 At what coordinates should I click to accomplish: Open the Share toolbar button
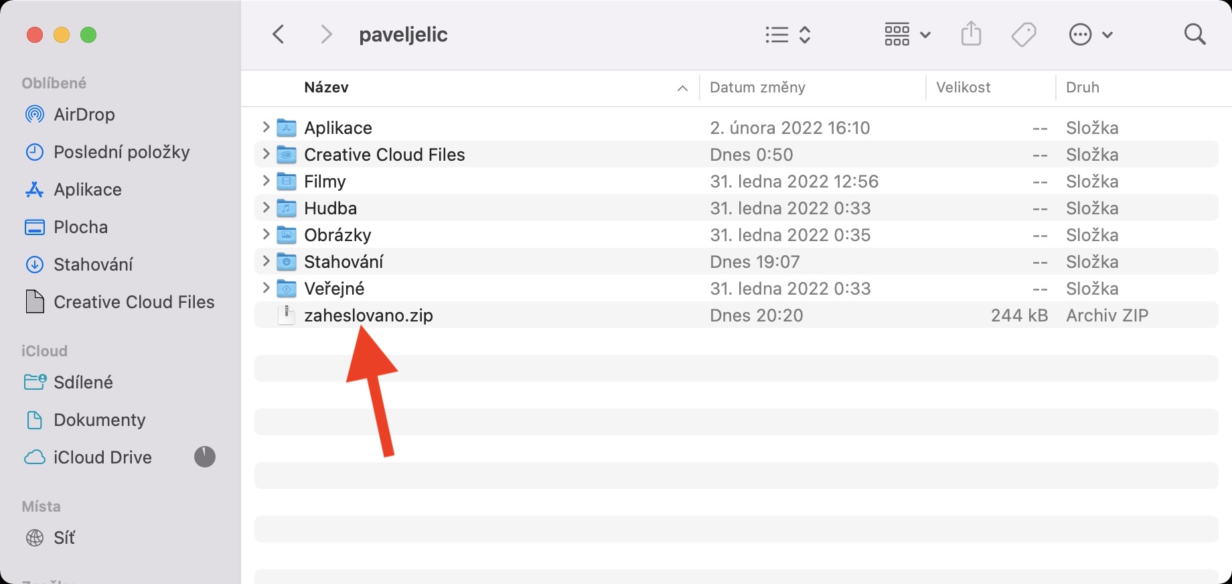971,34
